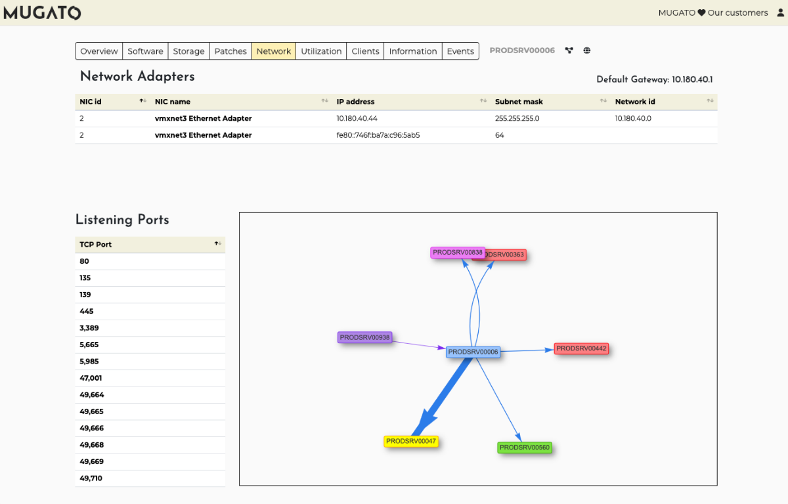
Task: Open the Events tab
Action: pyautogui.click(x=460, y=51)
